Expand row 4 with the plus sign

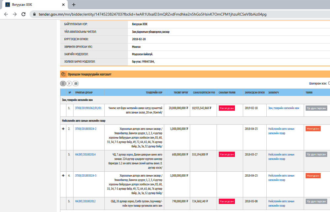[x=63, y=175]
